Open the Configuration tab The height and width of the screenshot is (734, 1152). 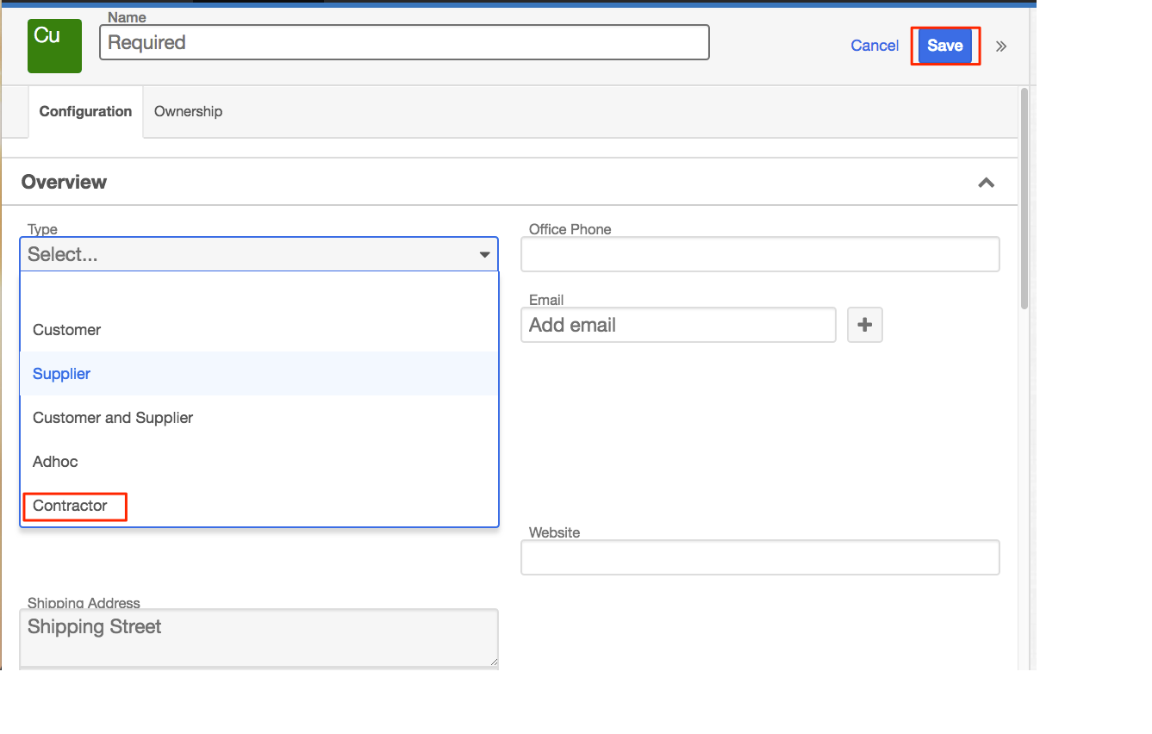pos(85,112)
